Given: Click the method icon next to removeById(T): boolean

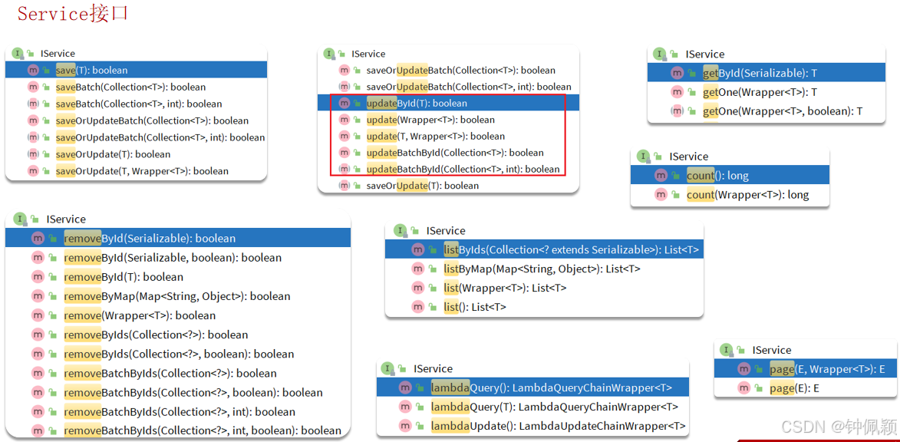Looking at the screenshot, I should click(x=38, y=277).
